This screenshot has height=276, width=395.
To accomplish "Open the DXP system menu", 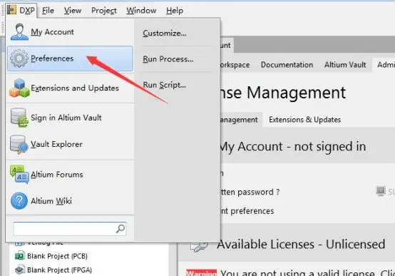I will point(21,10).
